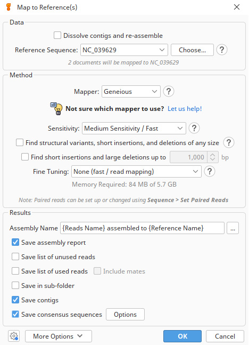Enable Save in sub-folder checkbox

[15, 286]
